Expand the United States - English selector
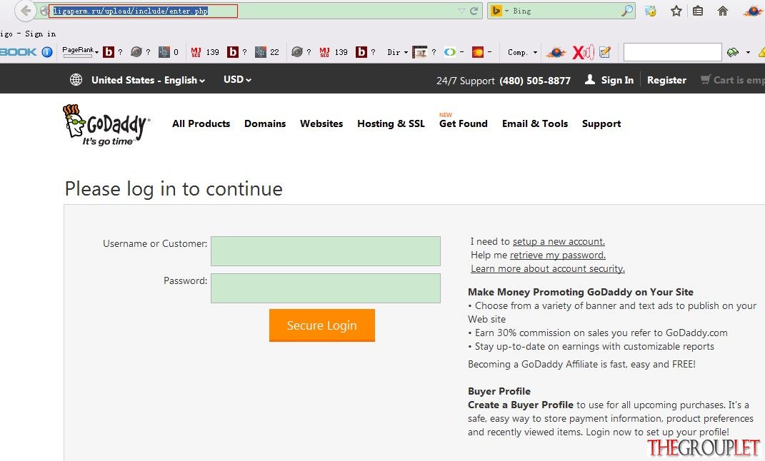The image size is (765, 461). click(x=148, y=80)
